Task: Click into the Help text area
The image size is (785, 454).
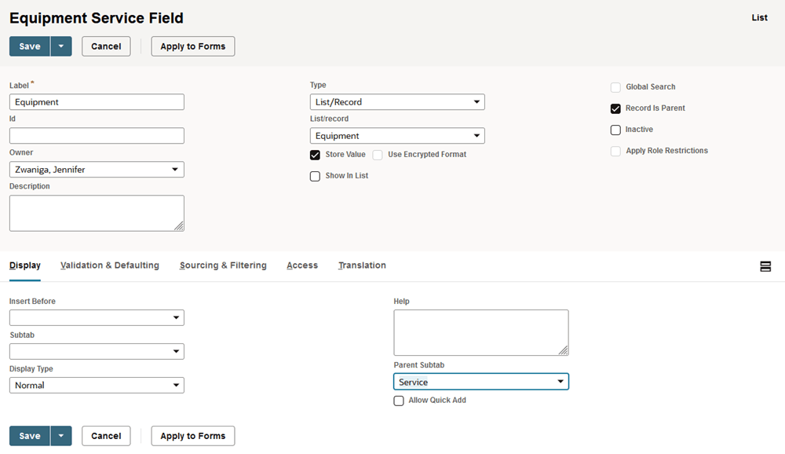Action: coord(481,333)
